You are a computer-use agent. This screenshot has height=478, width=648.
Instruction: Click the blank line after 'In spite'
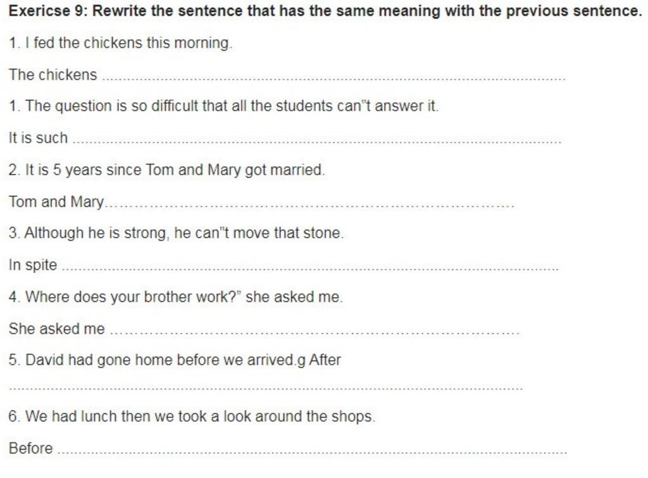click(310, 267)
